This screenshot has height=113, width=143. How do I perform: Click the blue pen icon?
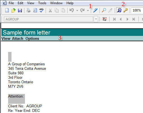(x=95, y=10)
